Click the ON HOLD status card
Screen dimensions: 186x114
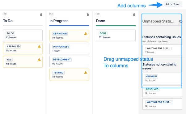(x=162, y=78)
